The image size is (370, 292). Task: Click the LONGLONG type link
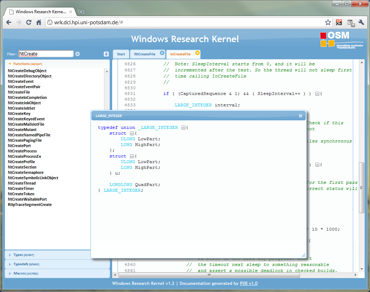click(x=121, y=185)
